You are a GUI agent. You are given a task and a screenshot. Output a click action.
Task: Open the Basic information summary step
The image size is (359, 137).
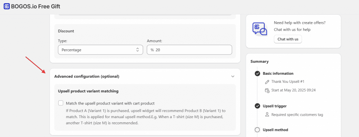278,73
